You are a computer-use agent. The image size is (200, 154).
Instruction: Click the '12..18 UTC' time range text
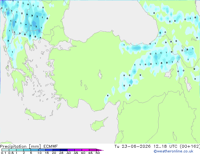click(165, 146)
